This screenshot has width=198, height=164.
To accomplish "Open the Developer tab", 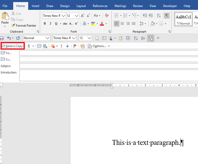I will [x=170, y=6].
